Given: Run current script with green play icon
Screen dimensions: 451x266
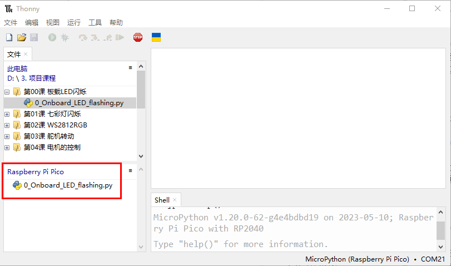Looking at the screenshot, I should (52, 37).
